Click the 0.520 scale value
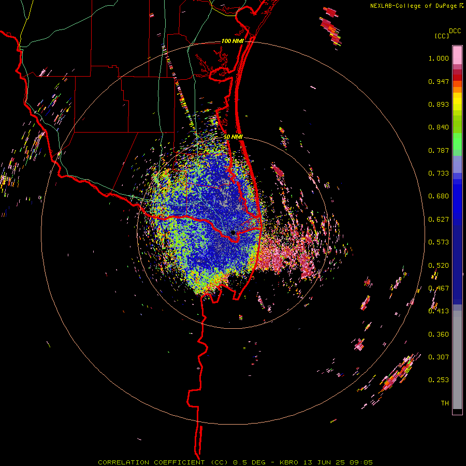Screen dimensions: 466x466 tap(439, 266)
